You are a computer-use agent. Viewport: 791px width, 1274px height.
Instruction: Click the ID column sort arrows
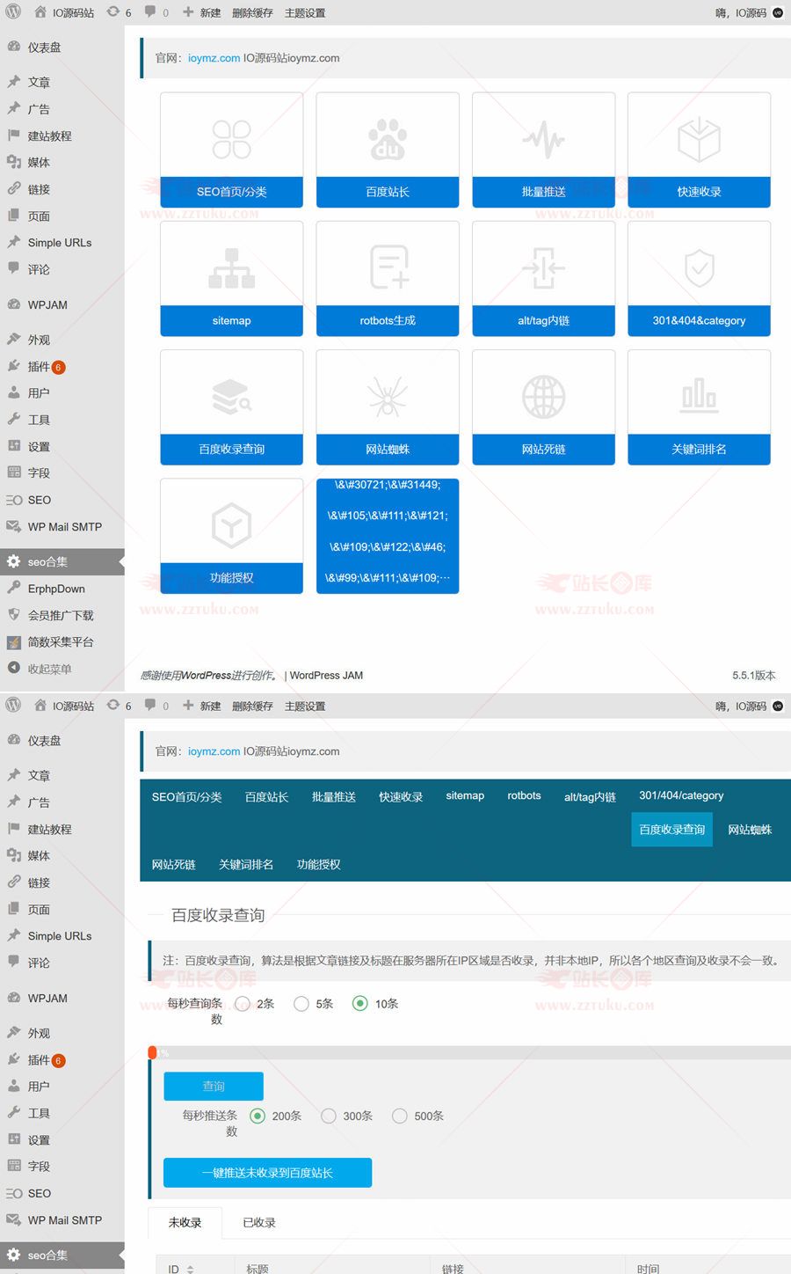point(191,1269)
